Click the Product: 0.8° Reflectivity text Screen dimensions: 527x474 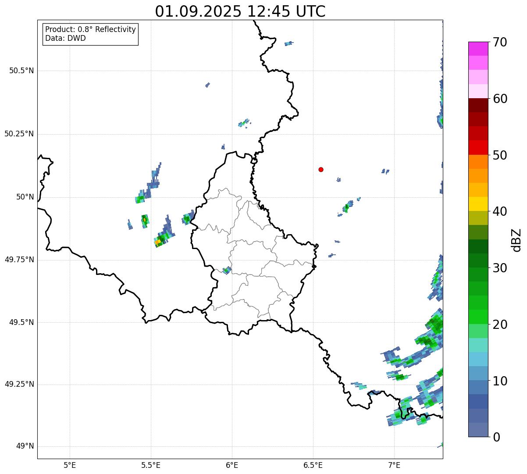[x=91, y=29]
